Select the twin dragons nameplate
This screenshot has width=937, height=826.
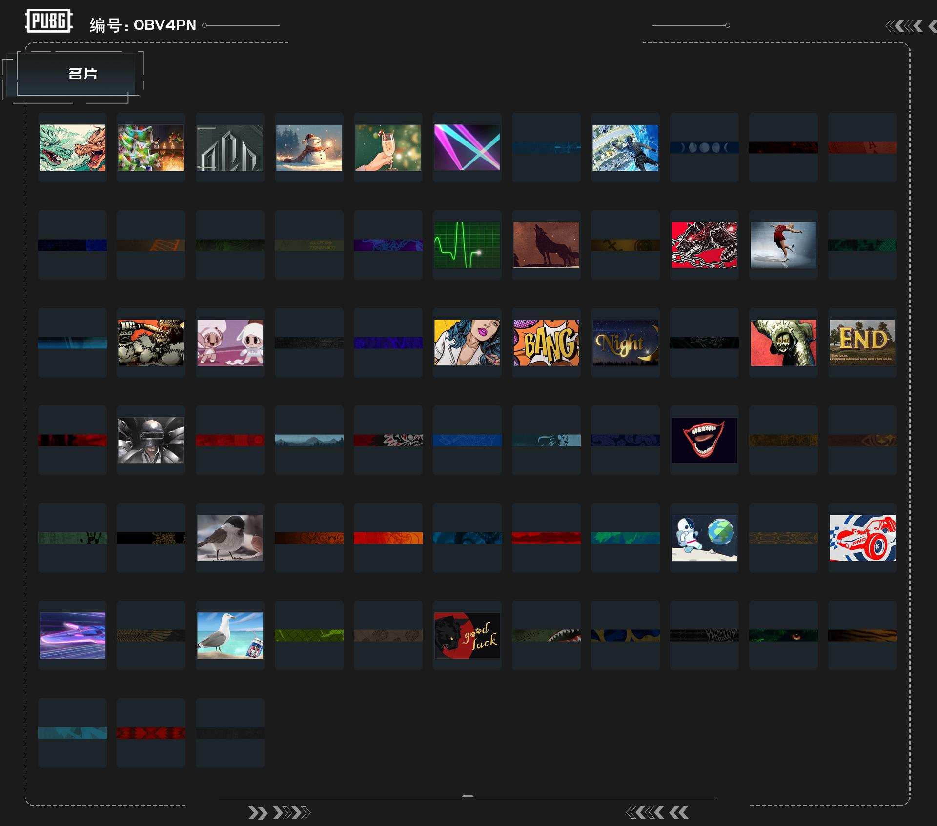72,147
